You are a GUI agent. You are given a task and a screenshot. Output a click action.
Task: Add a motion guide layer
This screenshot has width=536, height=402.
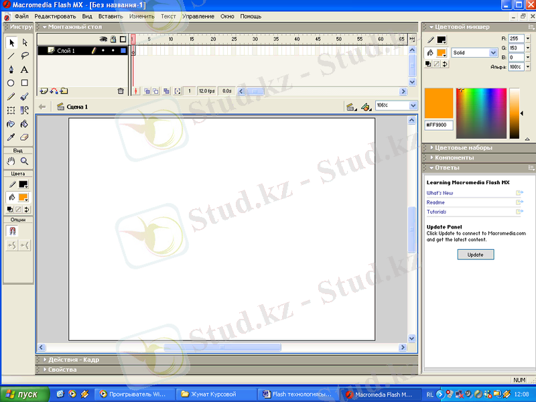[x=54, y=91]
